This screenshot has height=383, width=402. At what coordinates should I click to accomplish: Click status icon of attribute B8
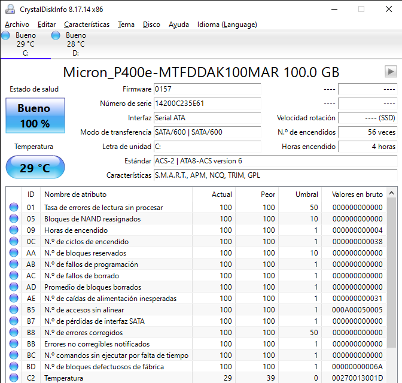point(14,333)
